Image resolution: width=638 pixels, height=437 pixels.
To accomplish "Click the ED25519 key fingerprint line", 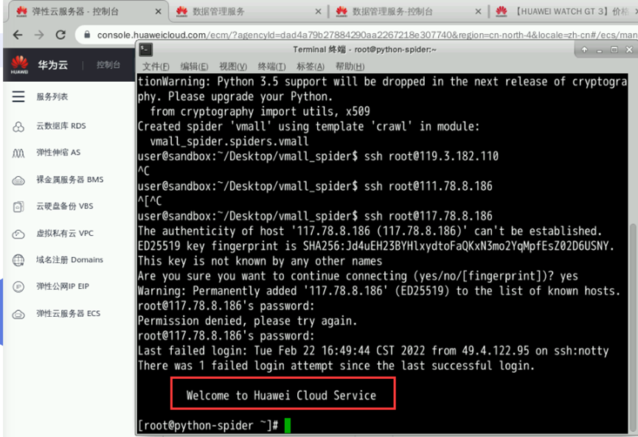I will [x=375, y=246].
